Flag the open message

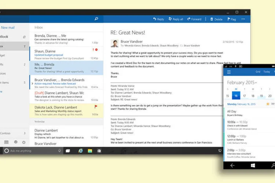click(232, 19)
